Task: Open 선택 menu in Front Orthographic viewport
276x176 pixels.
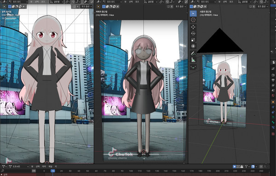Action: 37,2
